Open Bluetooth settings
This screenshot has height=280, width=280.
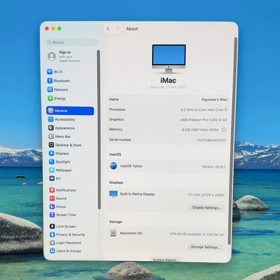[x=59, y=81]
